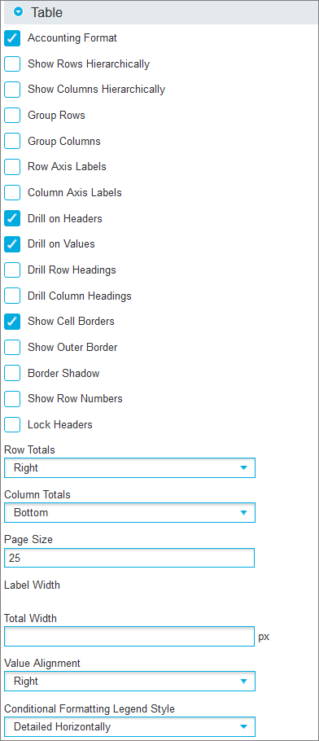Collapse the Table section header arrow
Screen dimensions: 319x741
tap(19, 12)
